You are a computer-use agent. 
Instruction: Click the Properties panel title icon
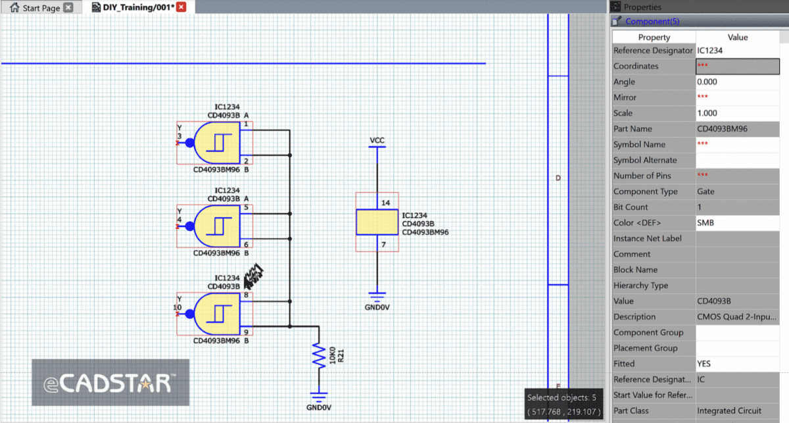[x=616, y=7]
